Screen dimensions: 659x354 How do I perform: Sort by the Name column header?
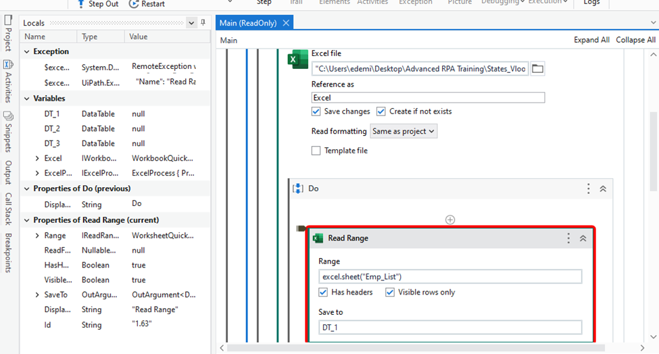click(49, 36)
